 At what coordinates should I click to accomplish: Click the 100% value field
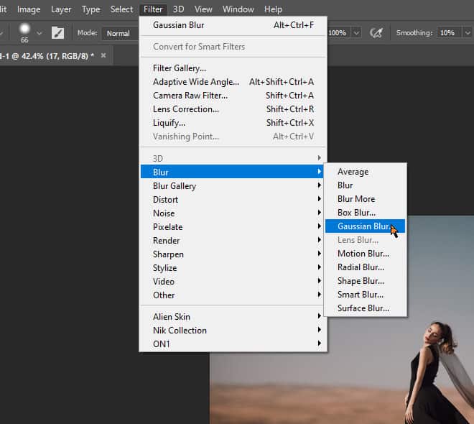(x=339, y=32)
